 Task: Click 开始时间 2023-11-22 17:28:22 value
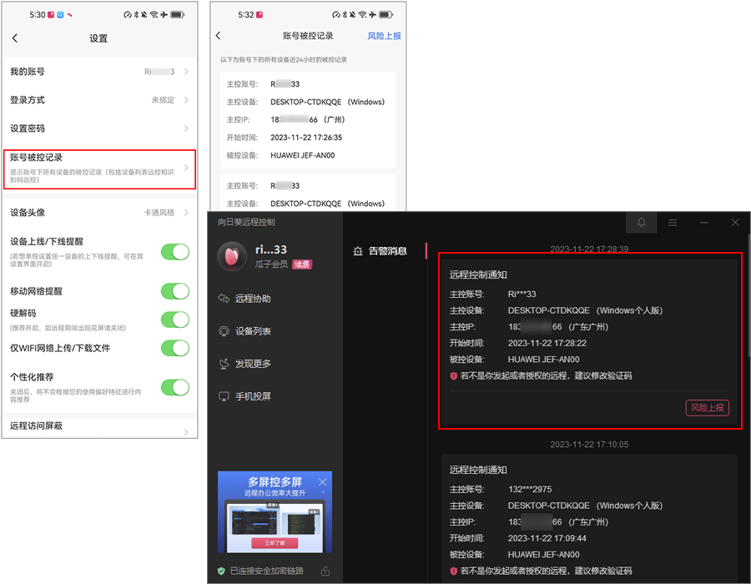(x=547, y=343)
